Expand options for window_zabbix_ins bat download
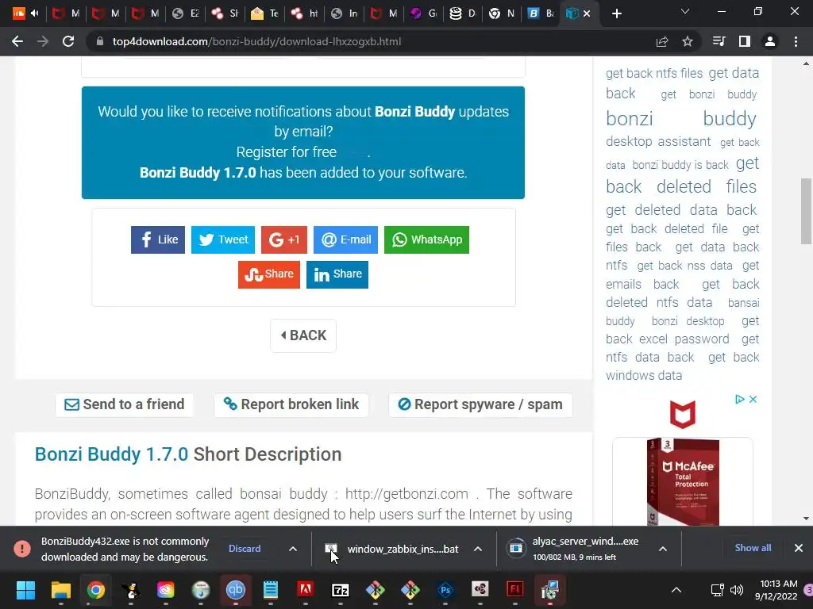This screenshot has width=813, height=609. 478,549
